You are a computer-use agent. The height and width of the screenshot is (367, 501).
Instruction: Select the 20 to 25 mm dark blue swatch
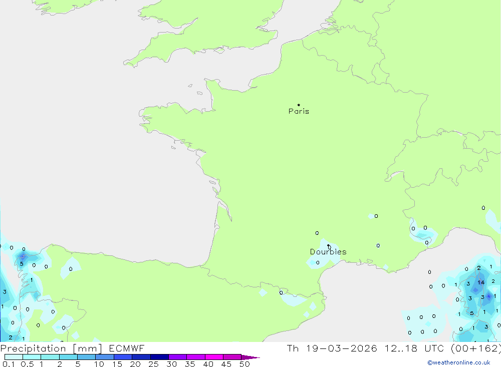pyautogui.click(x=141, y=357)
